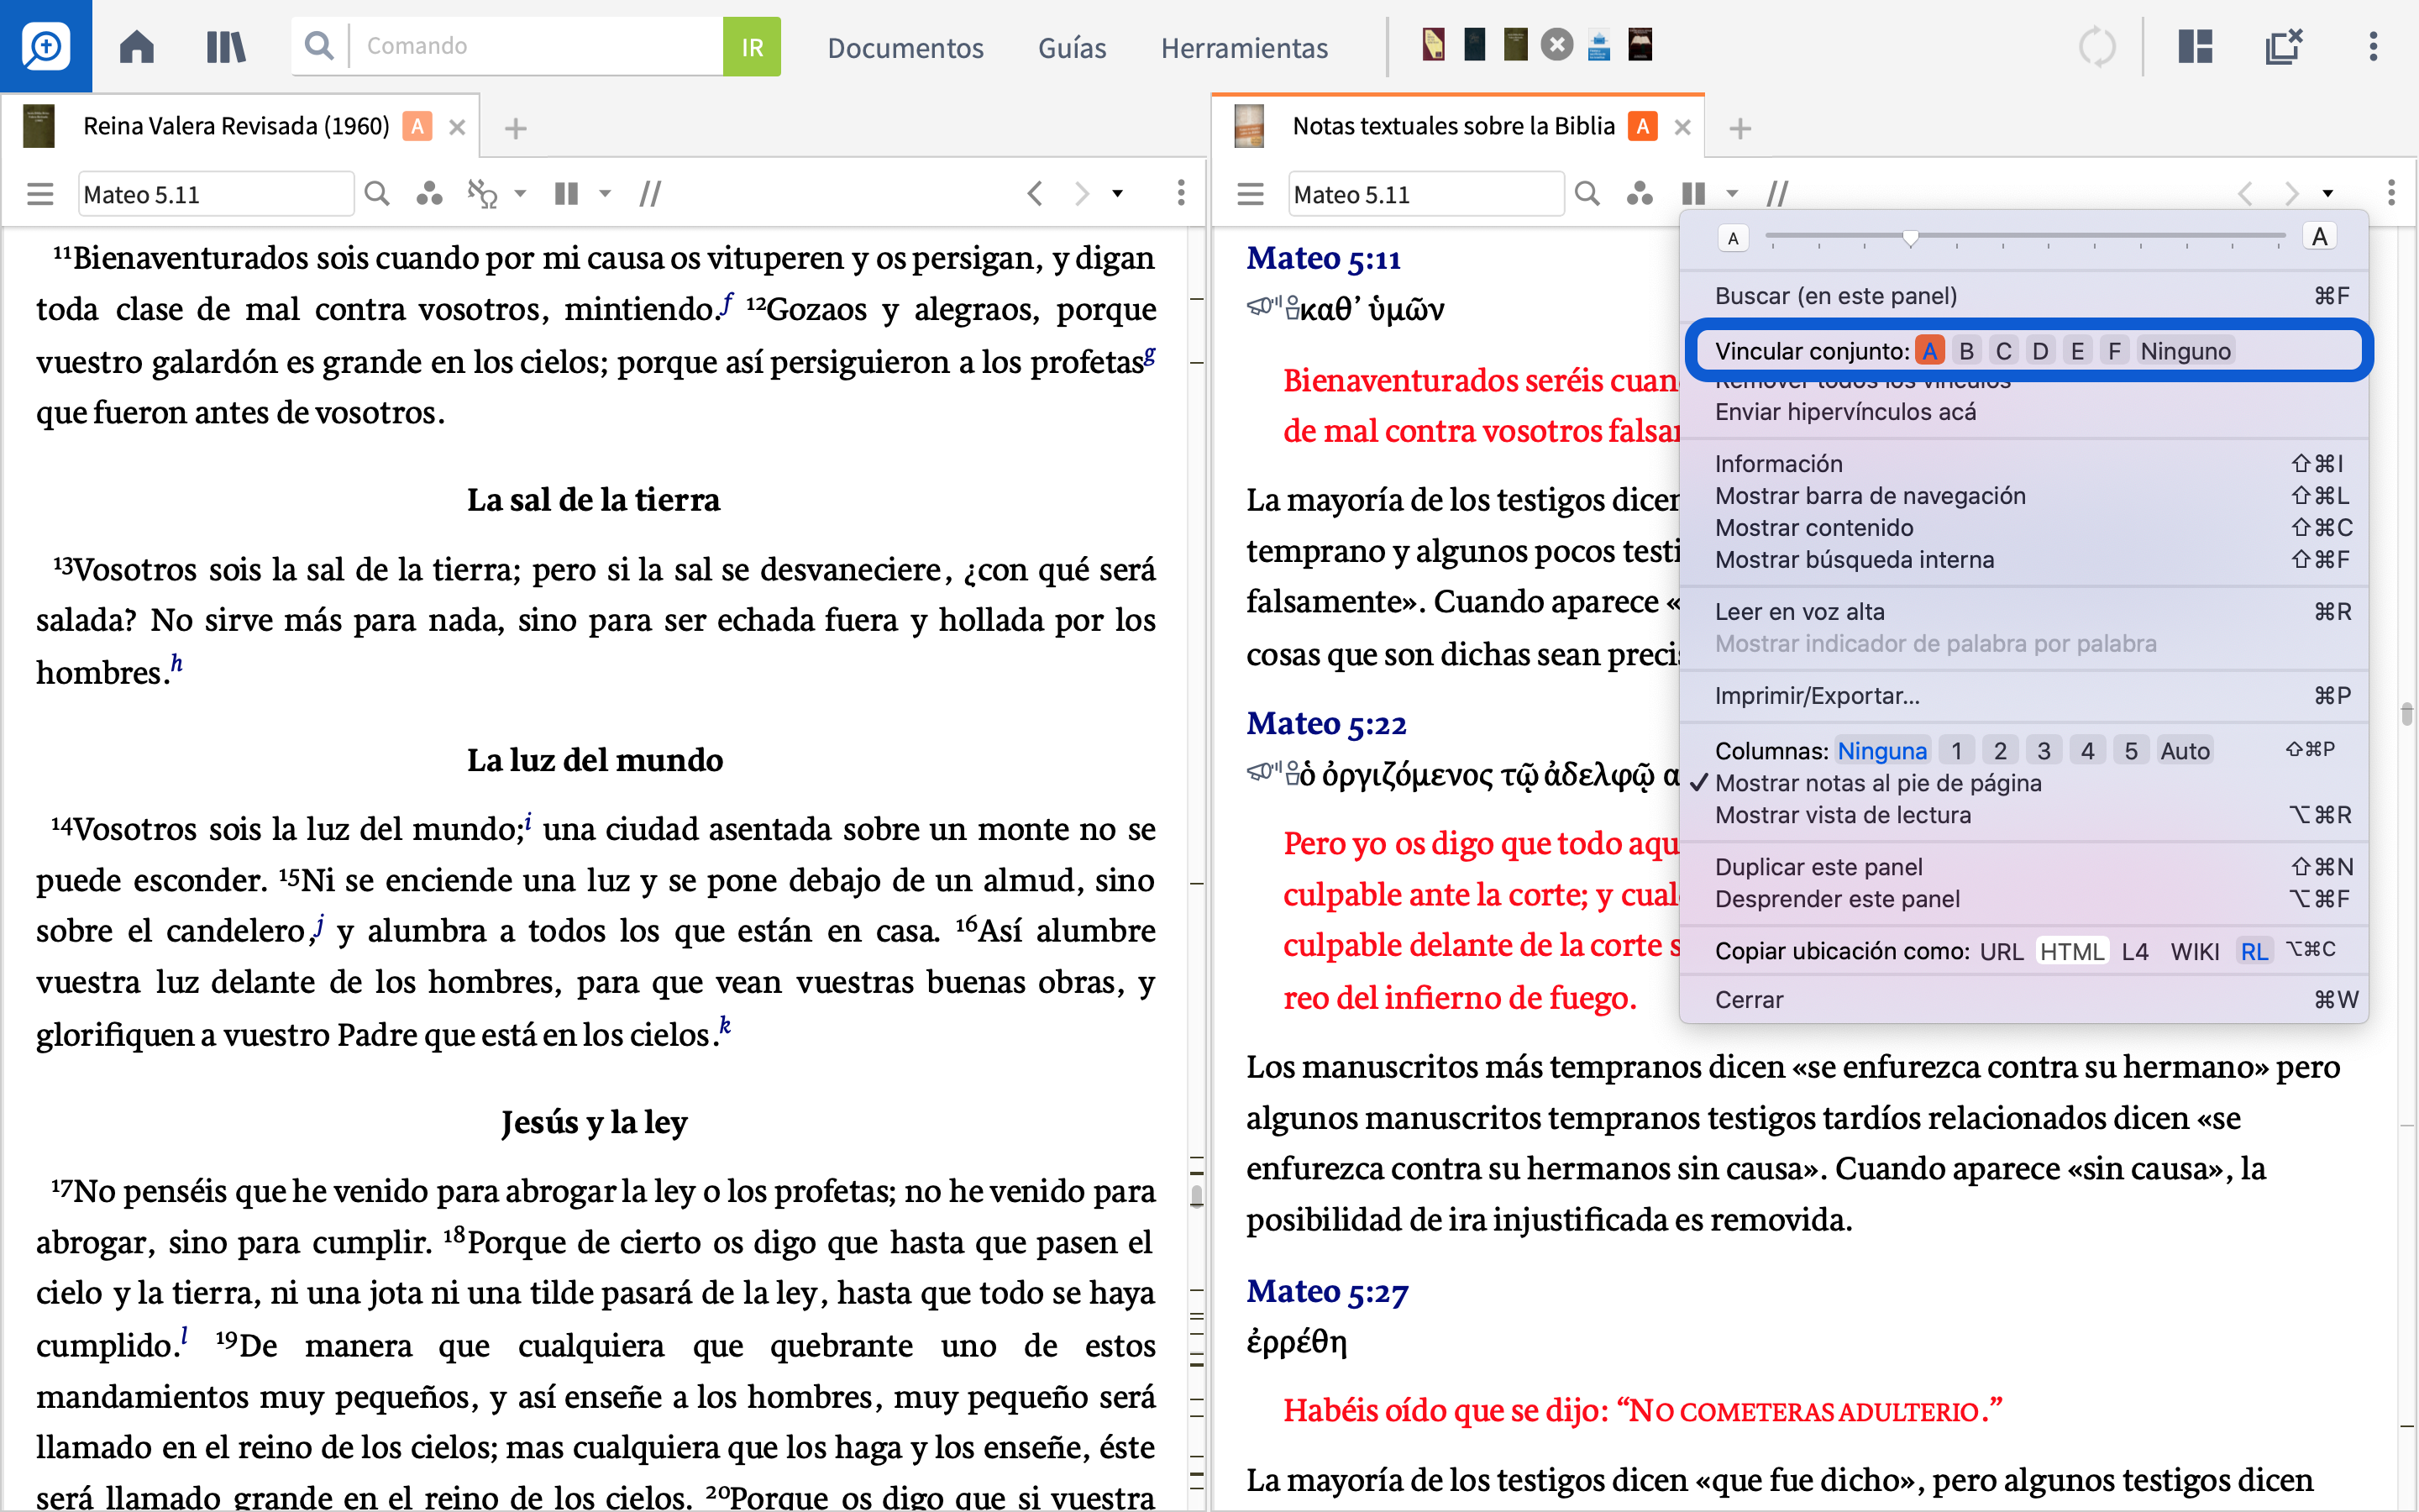Choose Leer en voz alta
Viewport: 2419px width, 1512px height.
pyautogui.click(x=2025, y=612)
